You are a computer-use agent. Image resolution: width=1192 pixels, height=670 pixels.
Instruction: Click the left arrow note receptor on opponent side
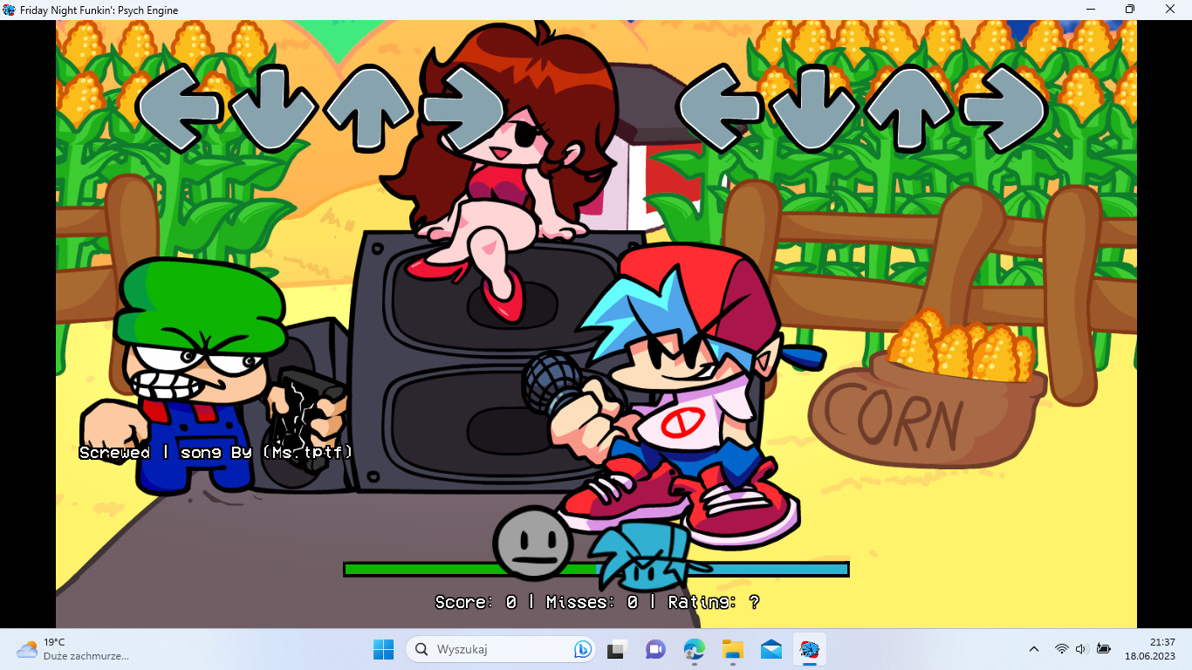[x=181, y=108]
